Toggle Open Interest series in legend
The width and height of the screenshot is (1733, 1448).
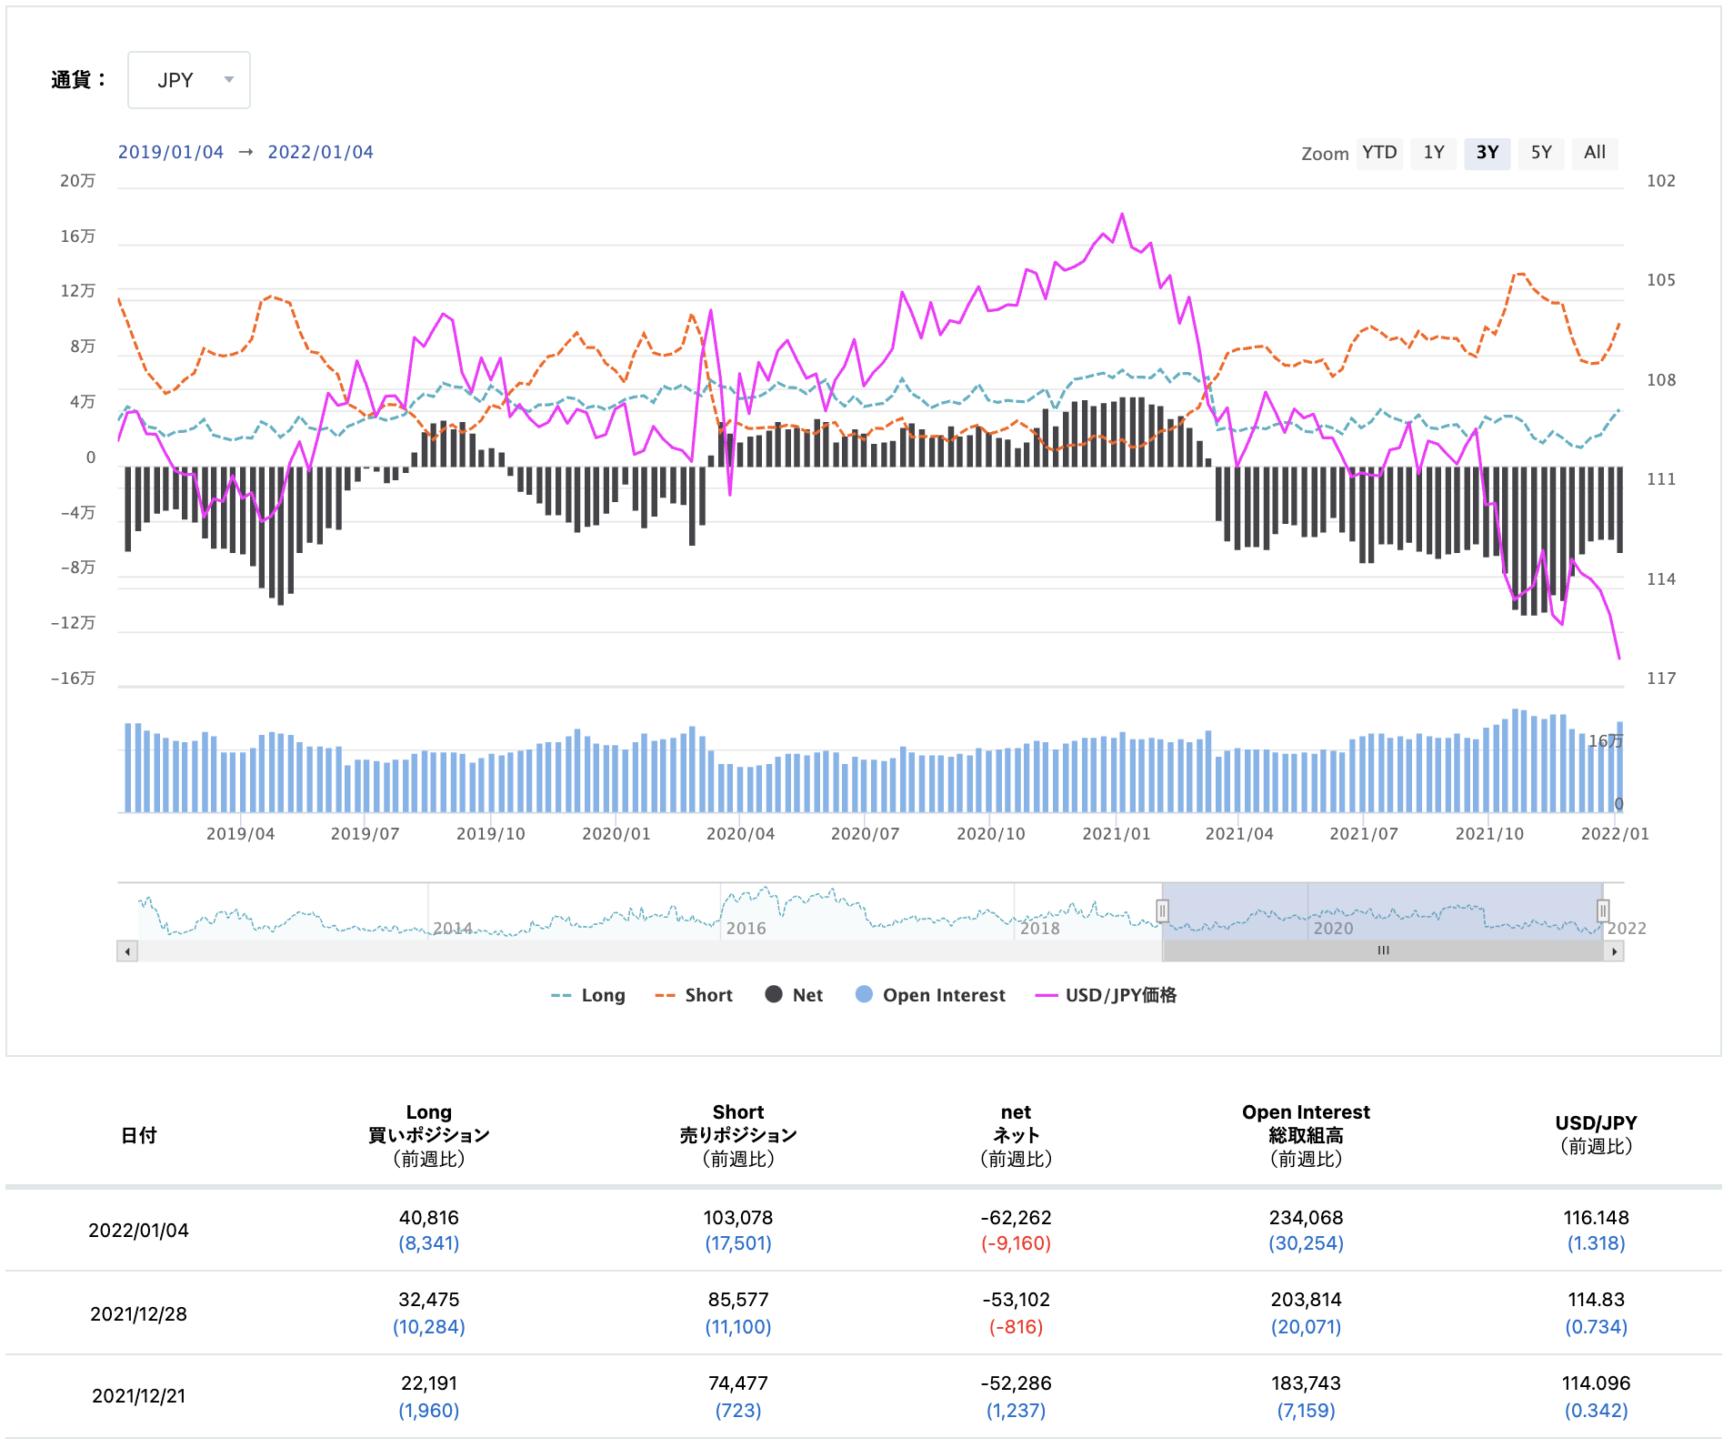930,995
